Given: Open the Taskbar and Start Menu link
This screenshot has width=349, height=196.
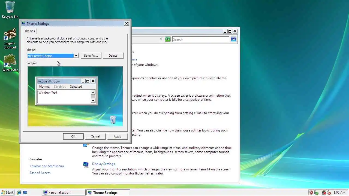Looking at the screenshot, I should (47, 166).
